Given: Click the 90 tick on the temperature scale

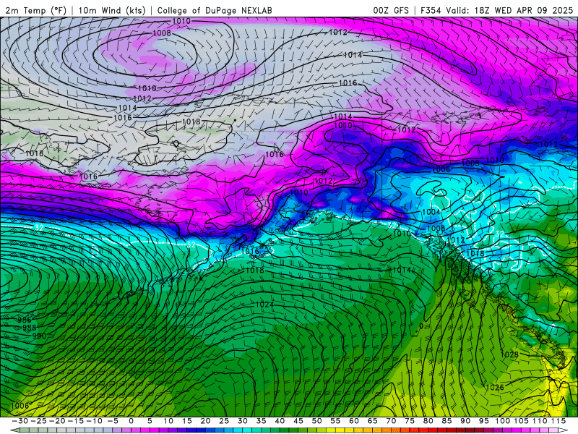Looking at the screenshot, I should pos(465,421).
